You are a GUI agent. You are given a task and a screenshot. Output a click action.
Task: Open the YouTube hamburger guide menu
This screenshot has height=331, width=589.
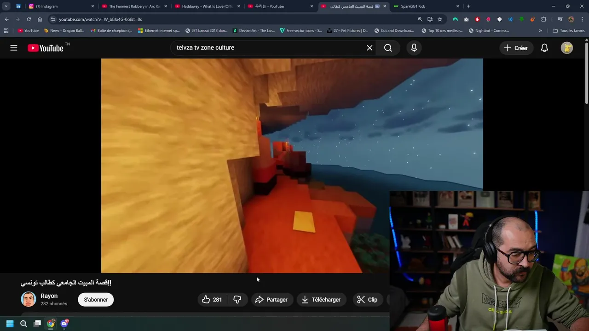14,48
